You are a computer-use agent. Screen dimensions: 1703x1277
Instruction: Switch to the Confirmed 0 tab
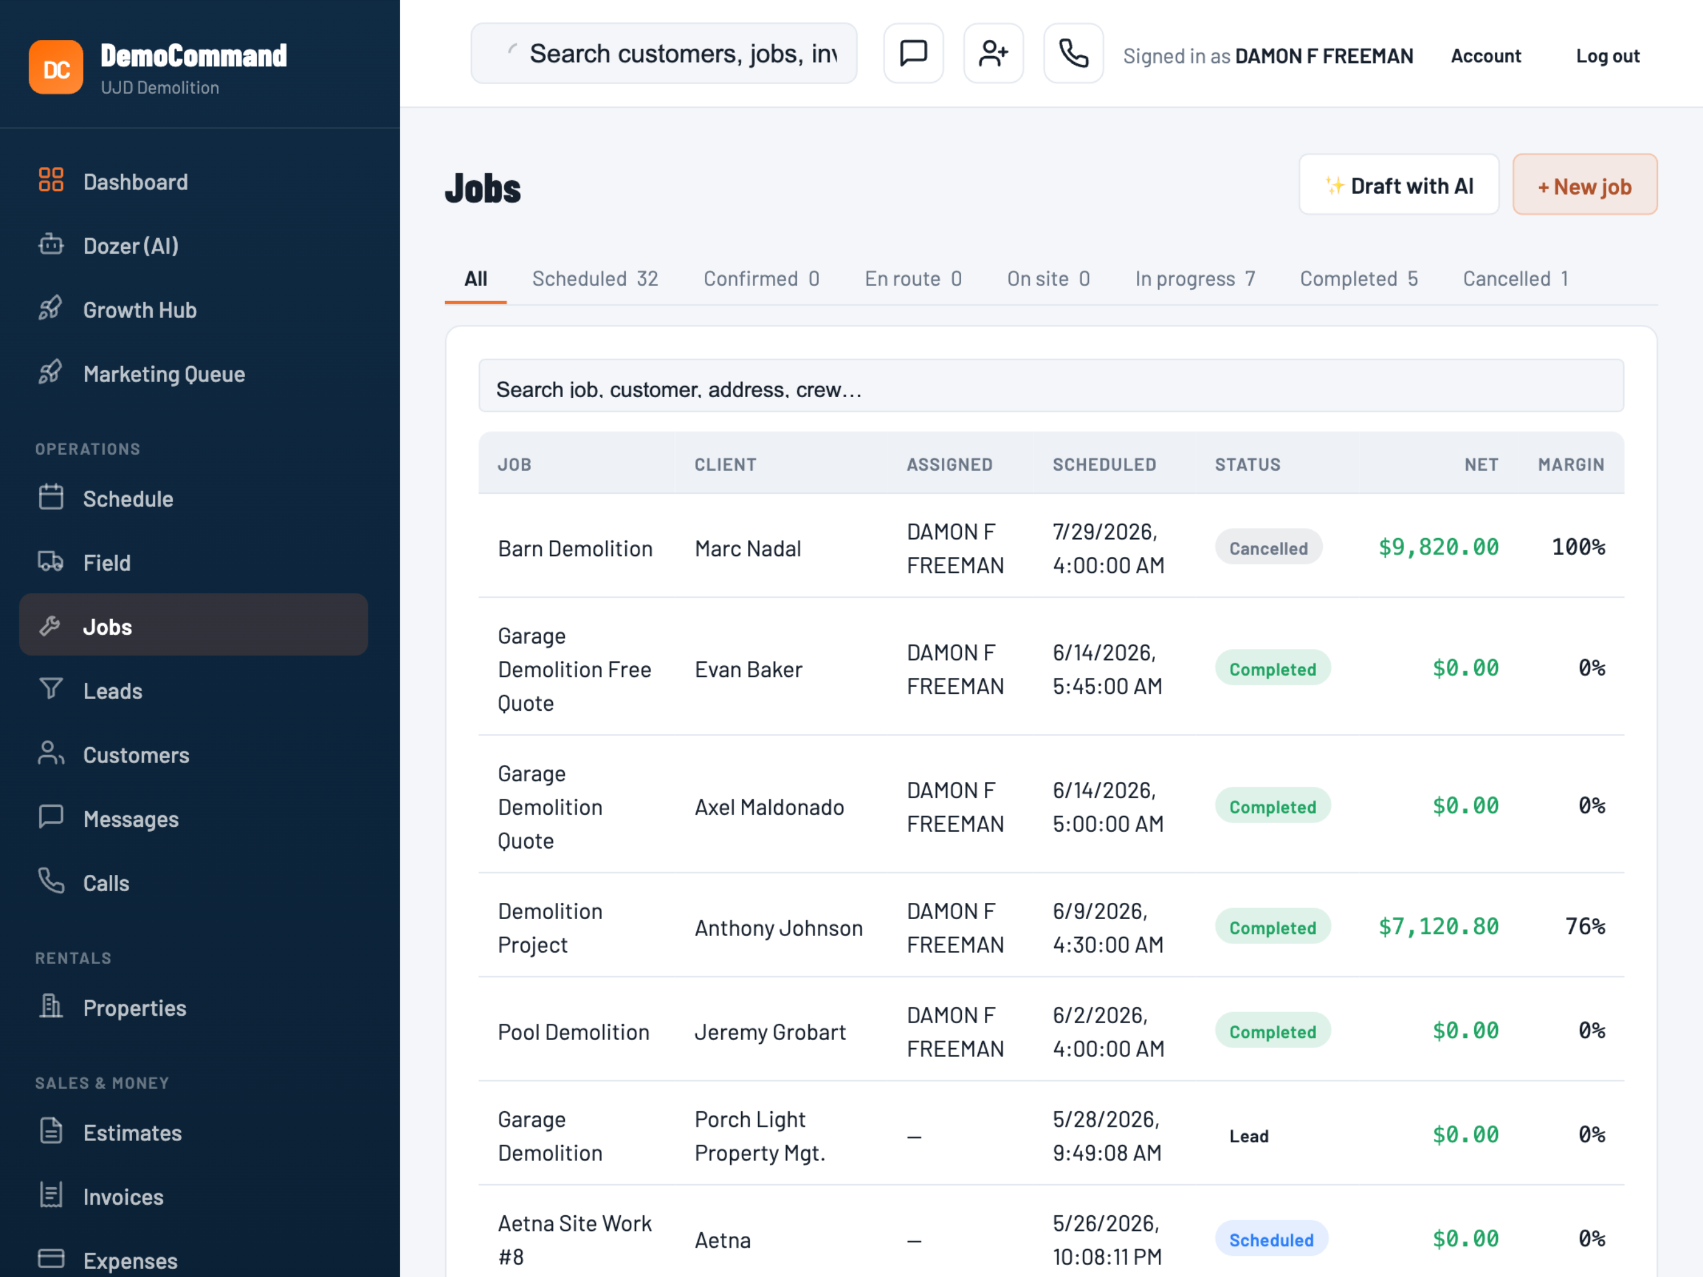tap(761, 279)
